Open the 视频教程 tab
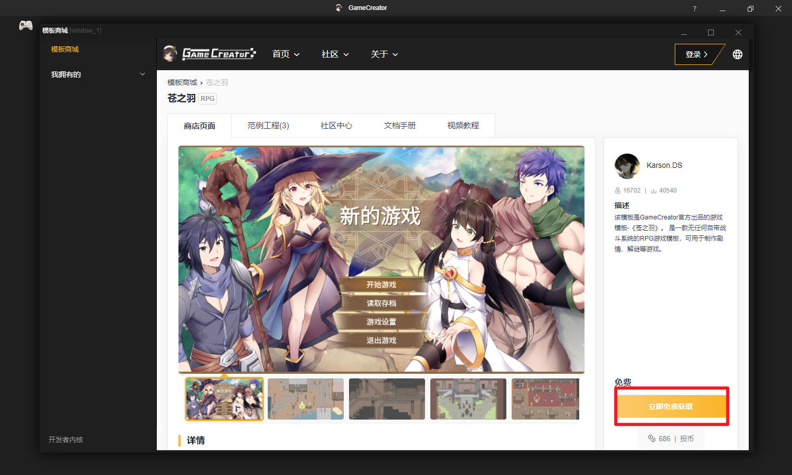This screenshot has width=792, height=475. tap(463, 126)
